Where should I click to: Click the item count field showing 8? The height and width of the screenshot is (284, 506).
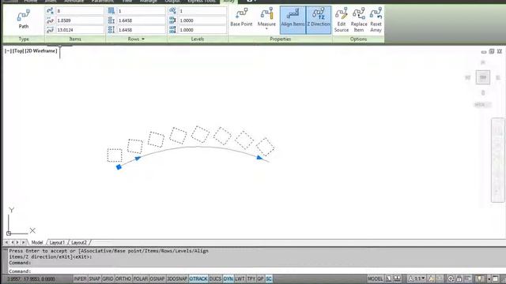point(80,11)
